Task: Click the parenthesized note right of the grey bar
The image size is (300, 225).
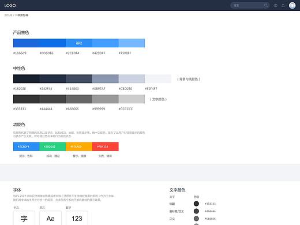Action: (x=158, y=99)
